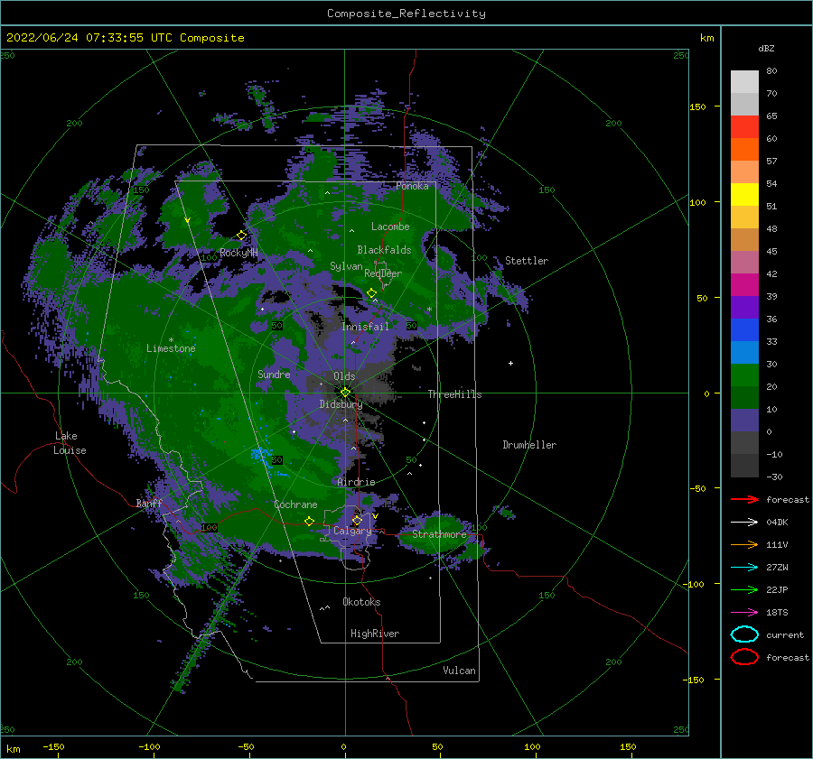
Task: Click the yellow diamond radar-site marker below Olds
Action: coord(345,393)
